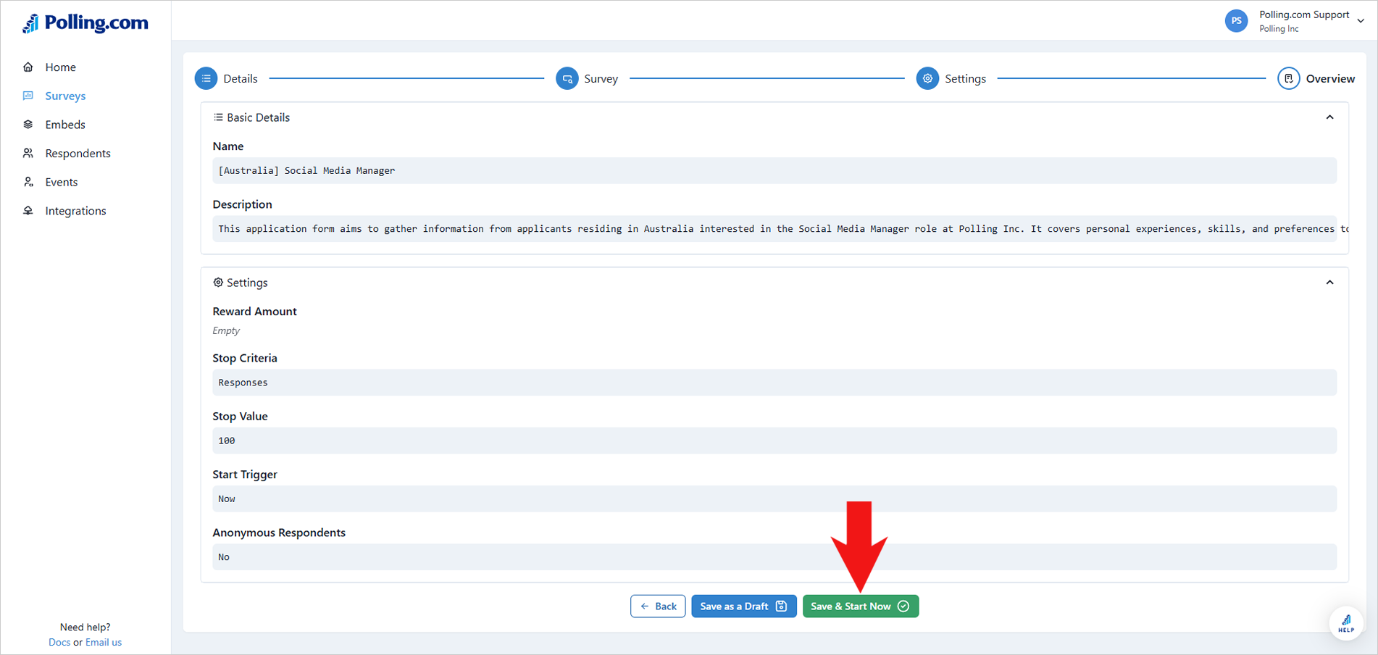Image resolution: width=1378 pixels, height=655 pixels.
Task: Click the Details step circle icon
Action: click(206, 78)
